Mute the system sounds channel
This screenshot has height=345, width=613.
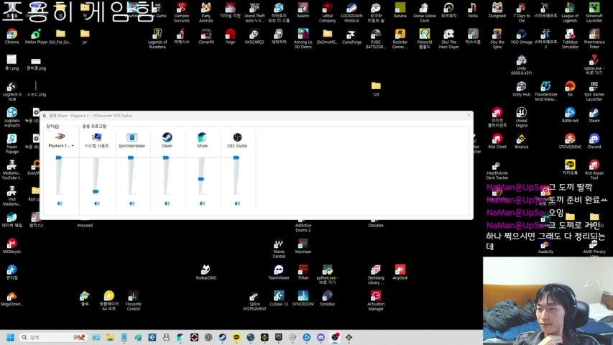point(96,203)
